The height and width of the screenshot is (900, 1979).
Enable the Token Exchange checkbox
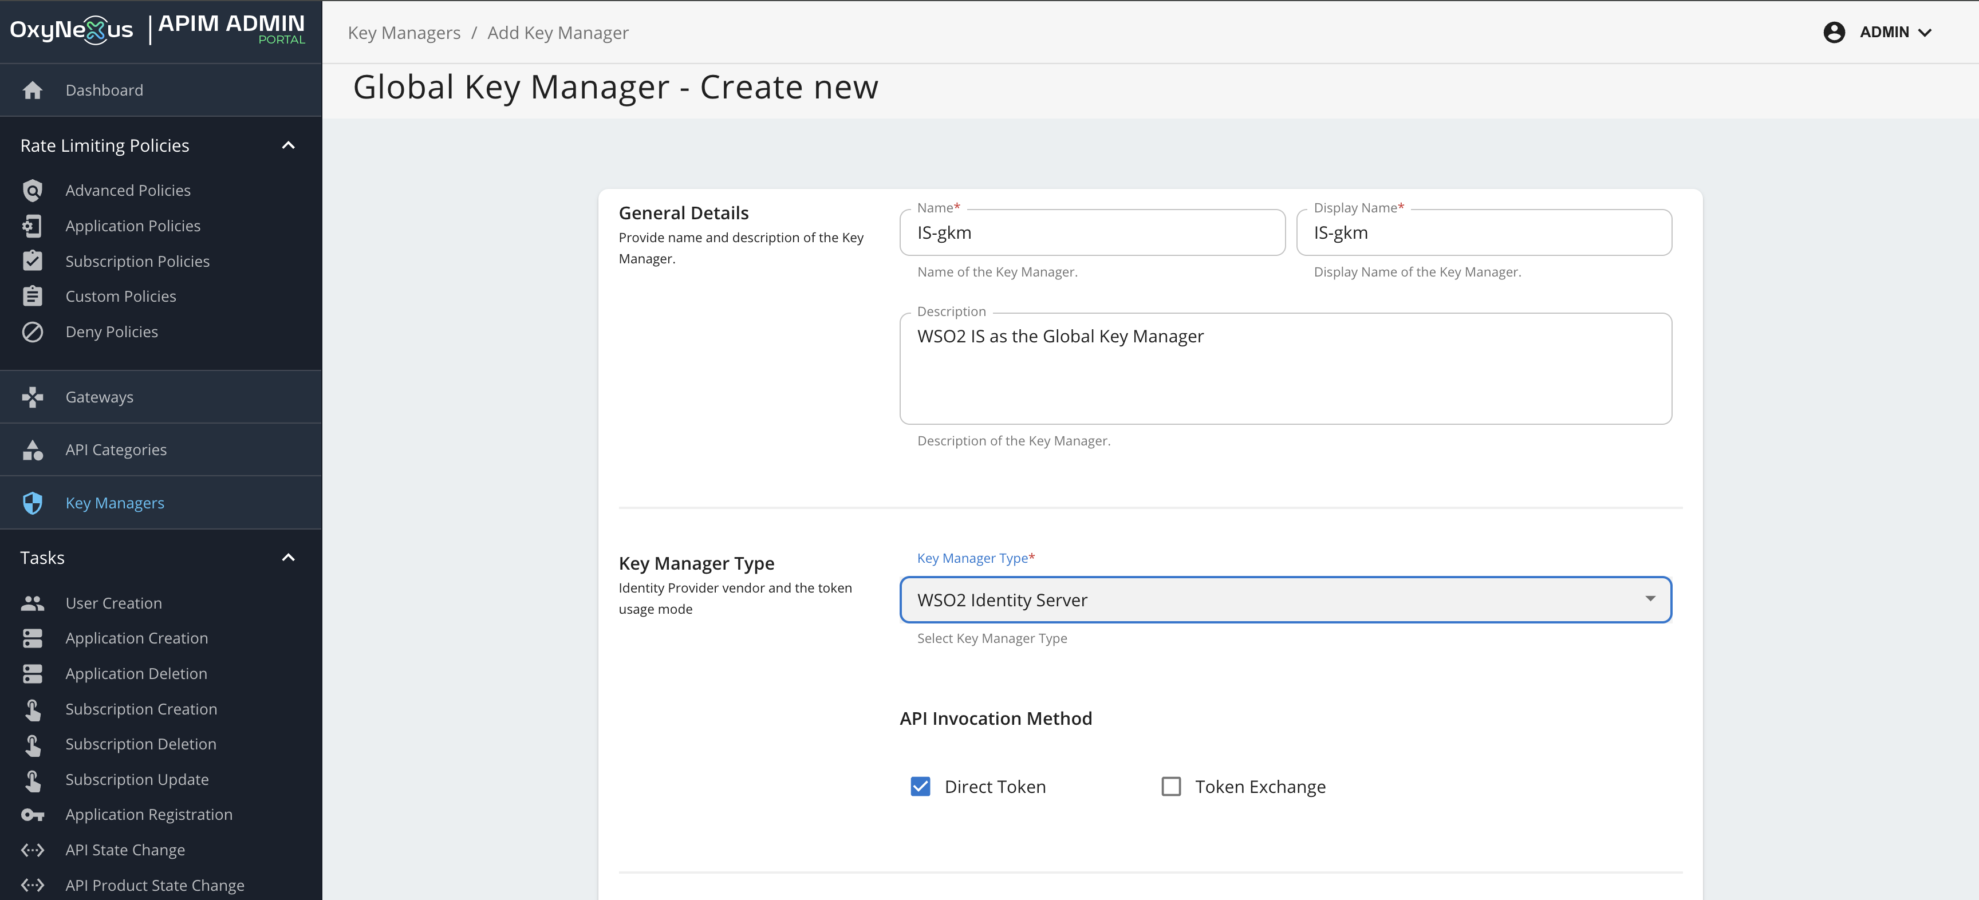point(1171,786)
